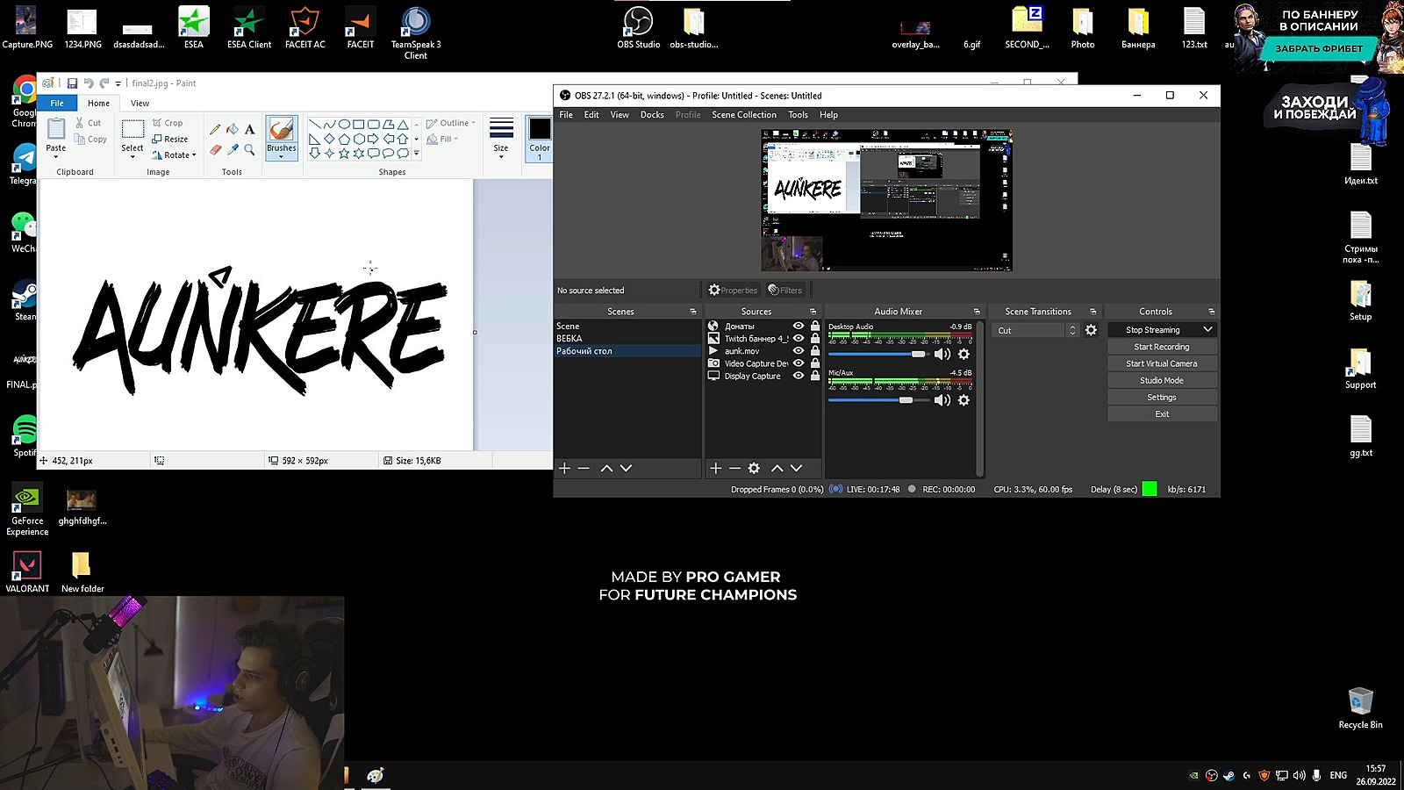
Task: Open transition properties gear next to Cut
Action: click(x=1091, y=330)
